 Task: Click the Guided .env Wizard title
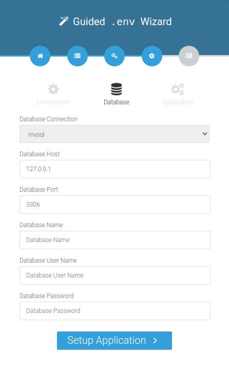[122, 22]
